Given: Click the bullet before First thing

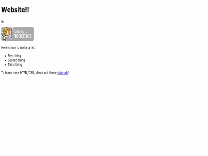Looking at the screenshot, I should pyautogui.click(x=5, y=56).
